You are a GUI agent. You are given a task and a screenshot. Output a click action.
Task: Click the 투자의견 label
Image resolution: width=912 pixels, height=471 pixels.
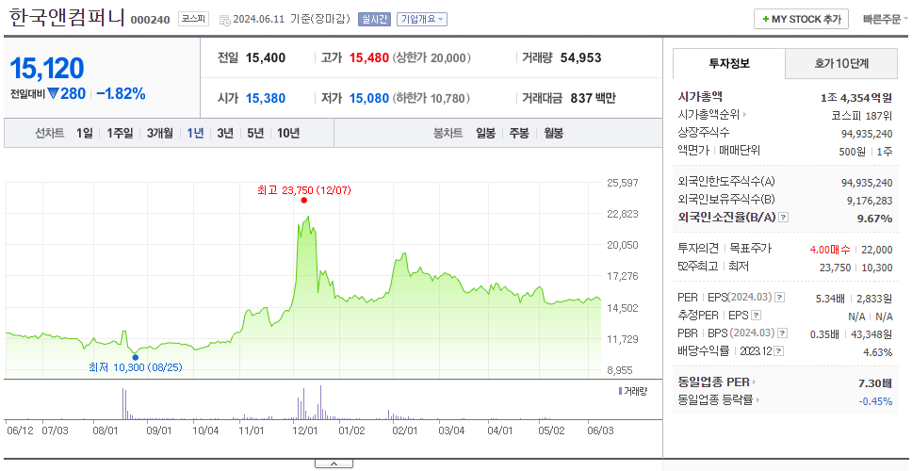click(x=698, y=249)
